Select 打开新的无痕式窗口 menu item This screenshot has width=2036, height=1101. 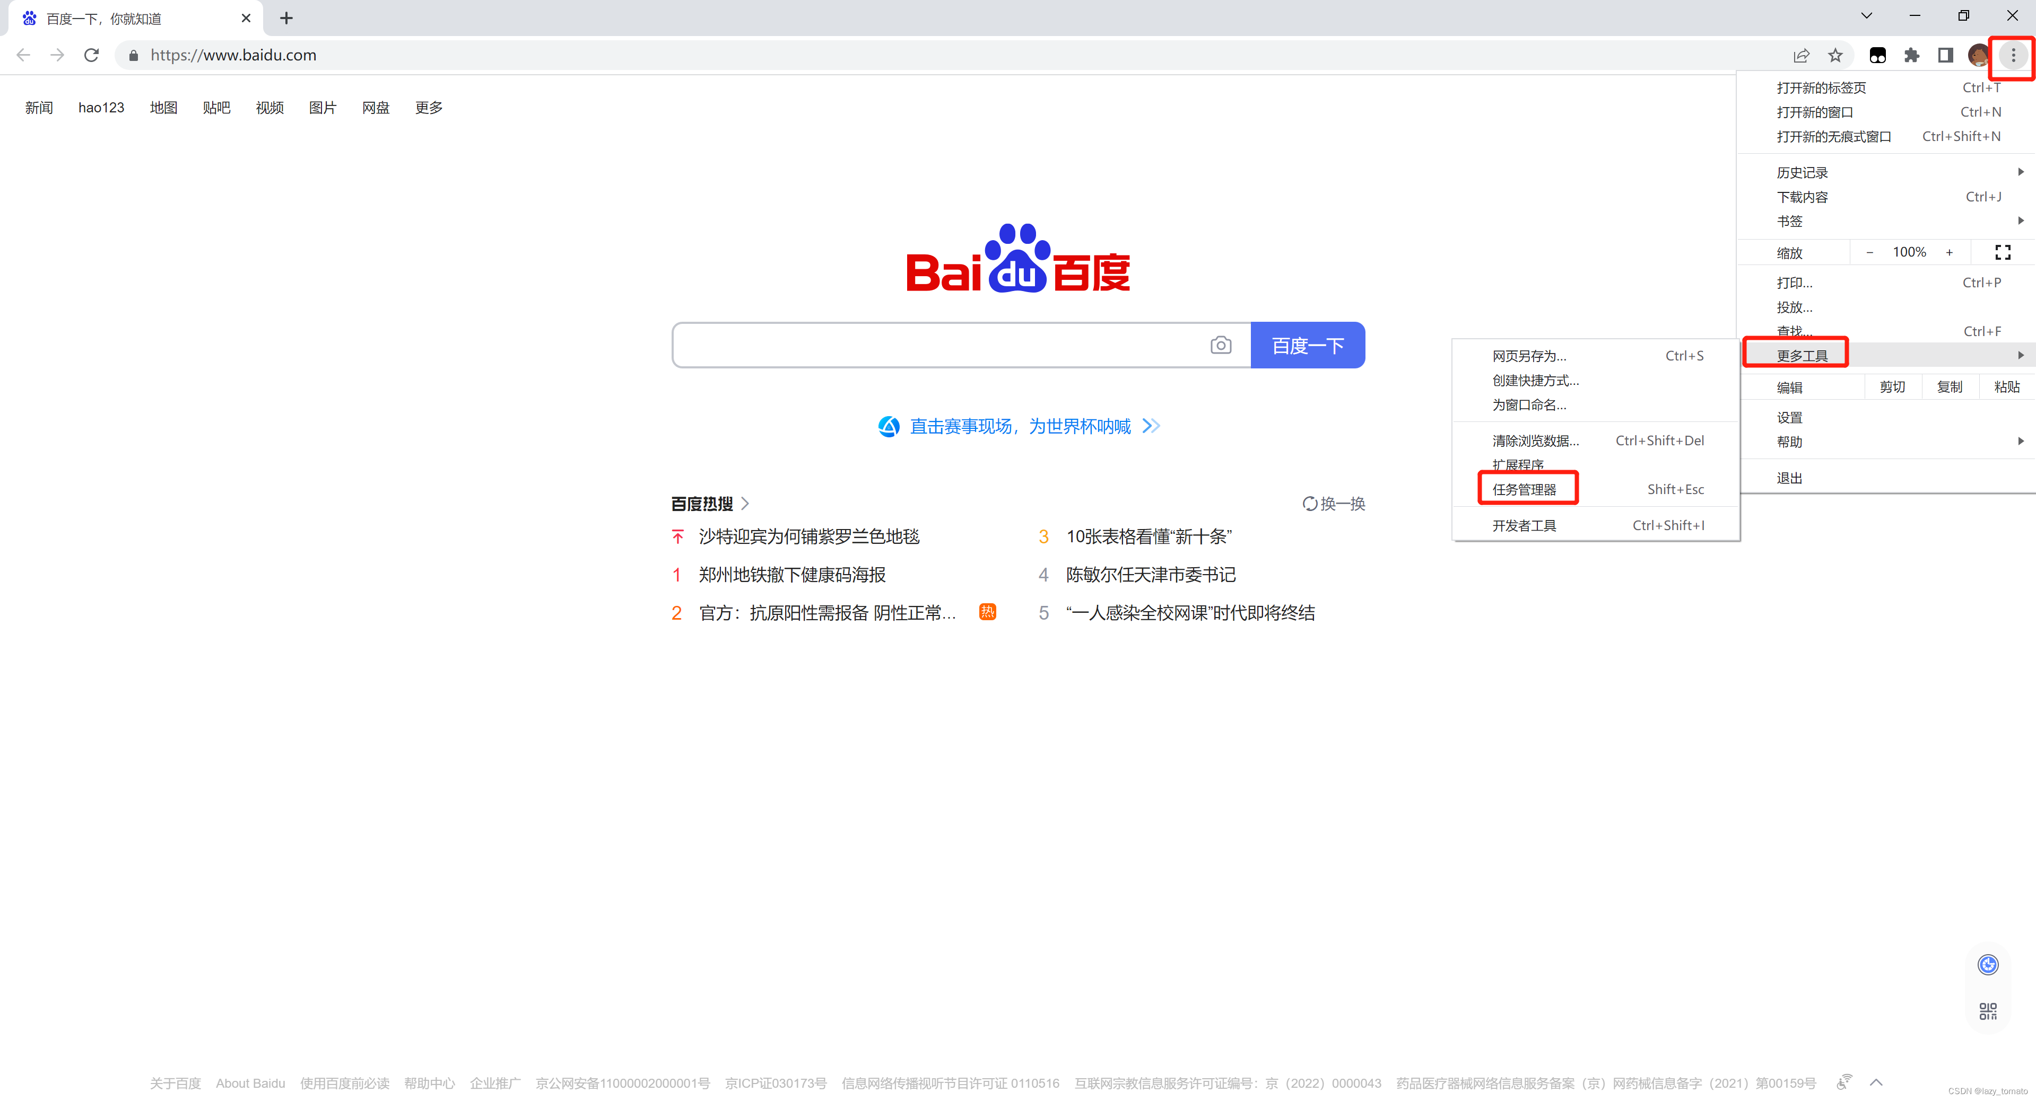(1886, 137)
